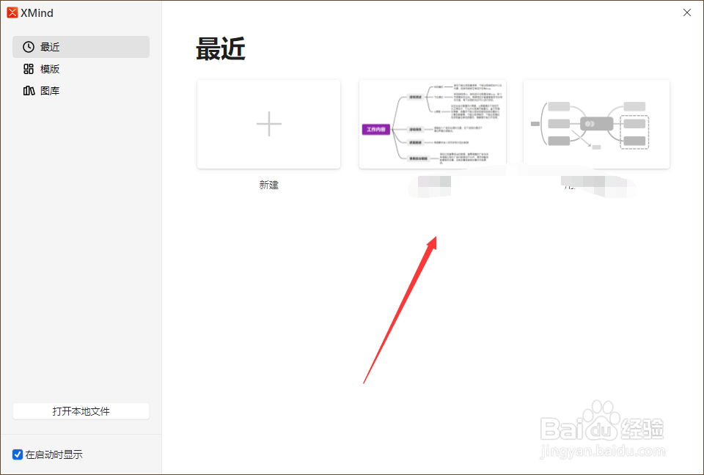Screen dimensions: 704x475
Task: Click the checkmark icon in the startup checkbox
Action: (x=17, y=454)
